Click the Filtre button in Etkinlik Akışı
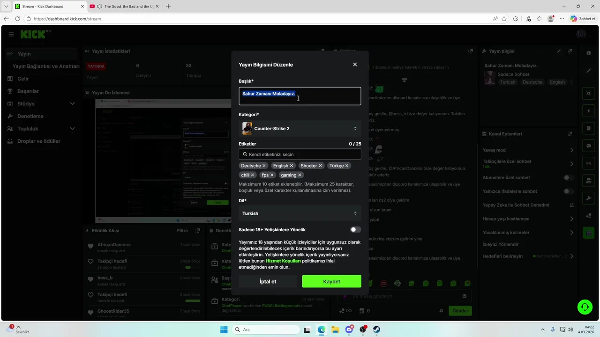 coord(182,231)
